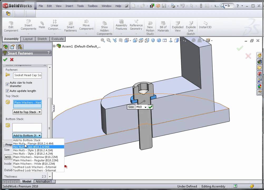The width and height of the screenshot is (264, 190).
Task: Toggle Auto size to hole diameter
Action: pos(7,84)
